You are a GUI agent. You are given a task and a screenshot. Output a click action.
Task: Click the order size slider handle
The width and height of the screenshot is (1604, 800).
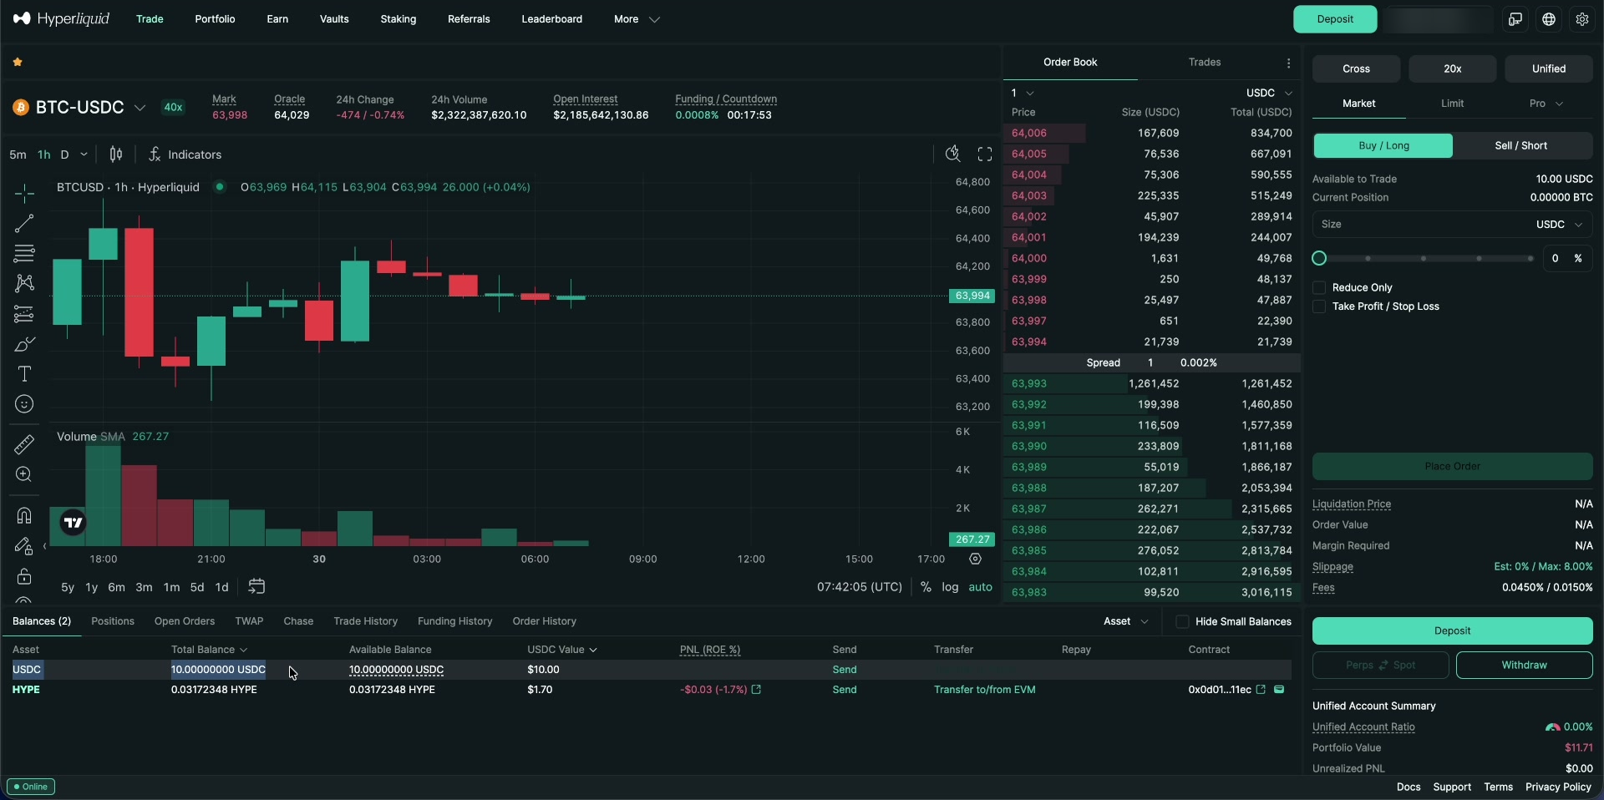point(1319,259)
